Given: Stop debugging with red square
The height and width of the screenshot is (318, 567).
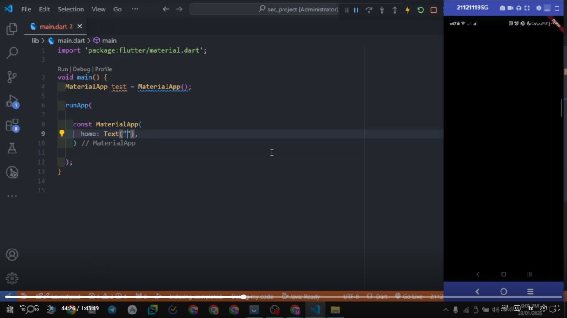Looking at the screenshot, I should coord(434,10).
